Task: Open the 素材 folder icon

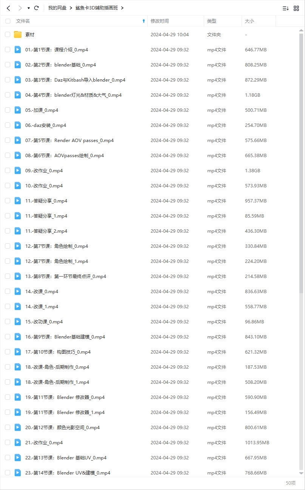Action: coord(18,34)
